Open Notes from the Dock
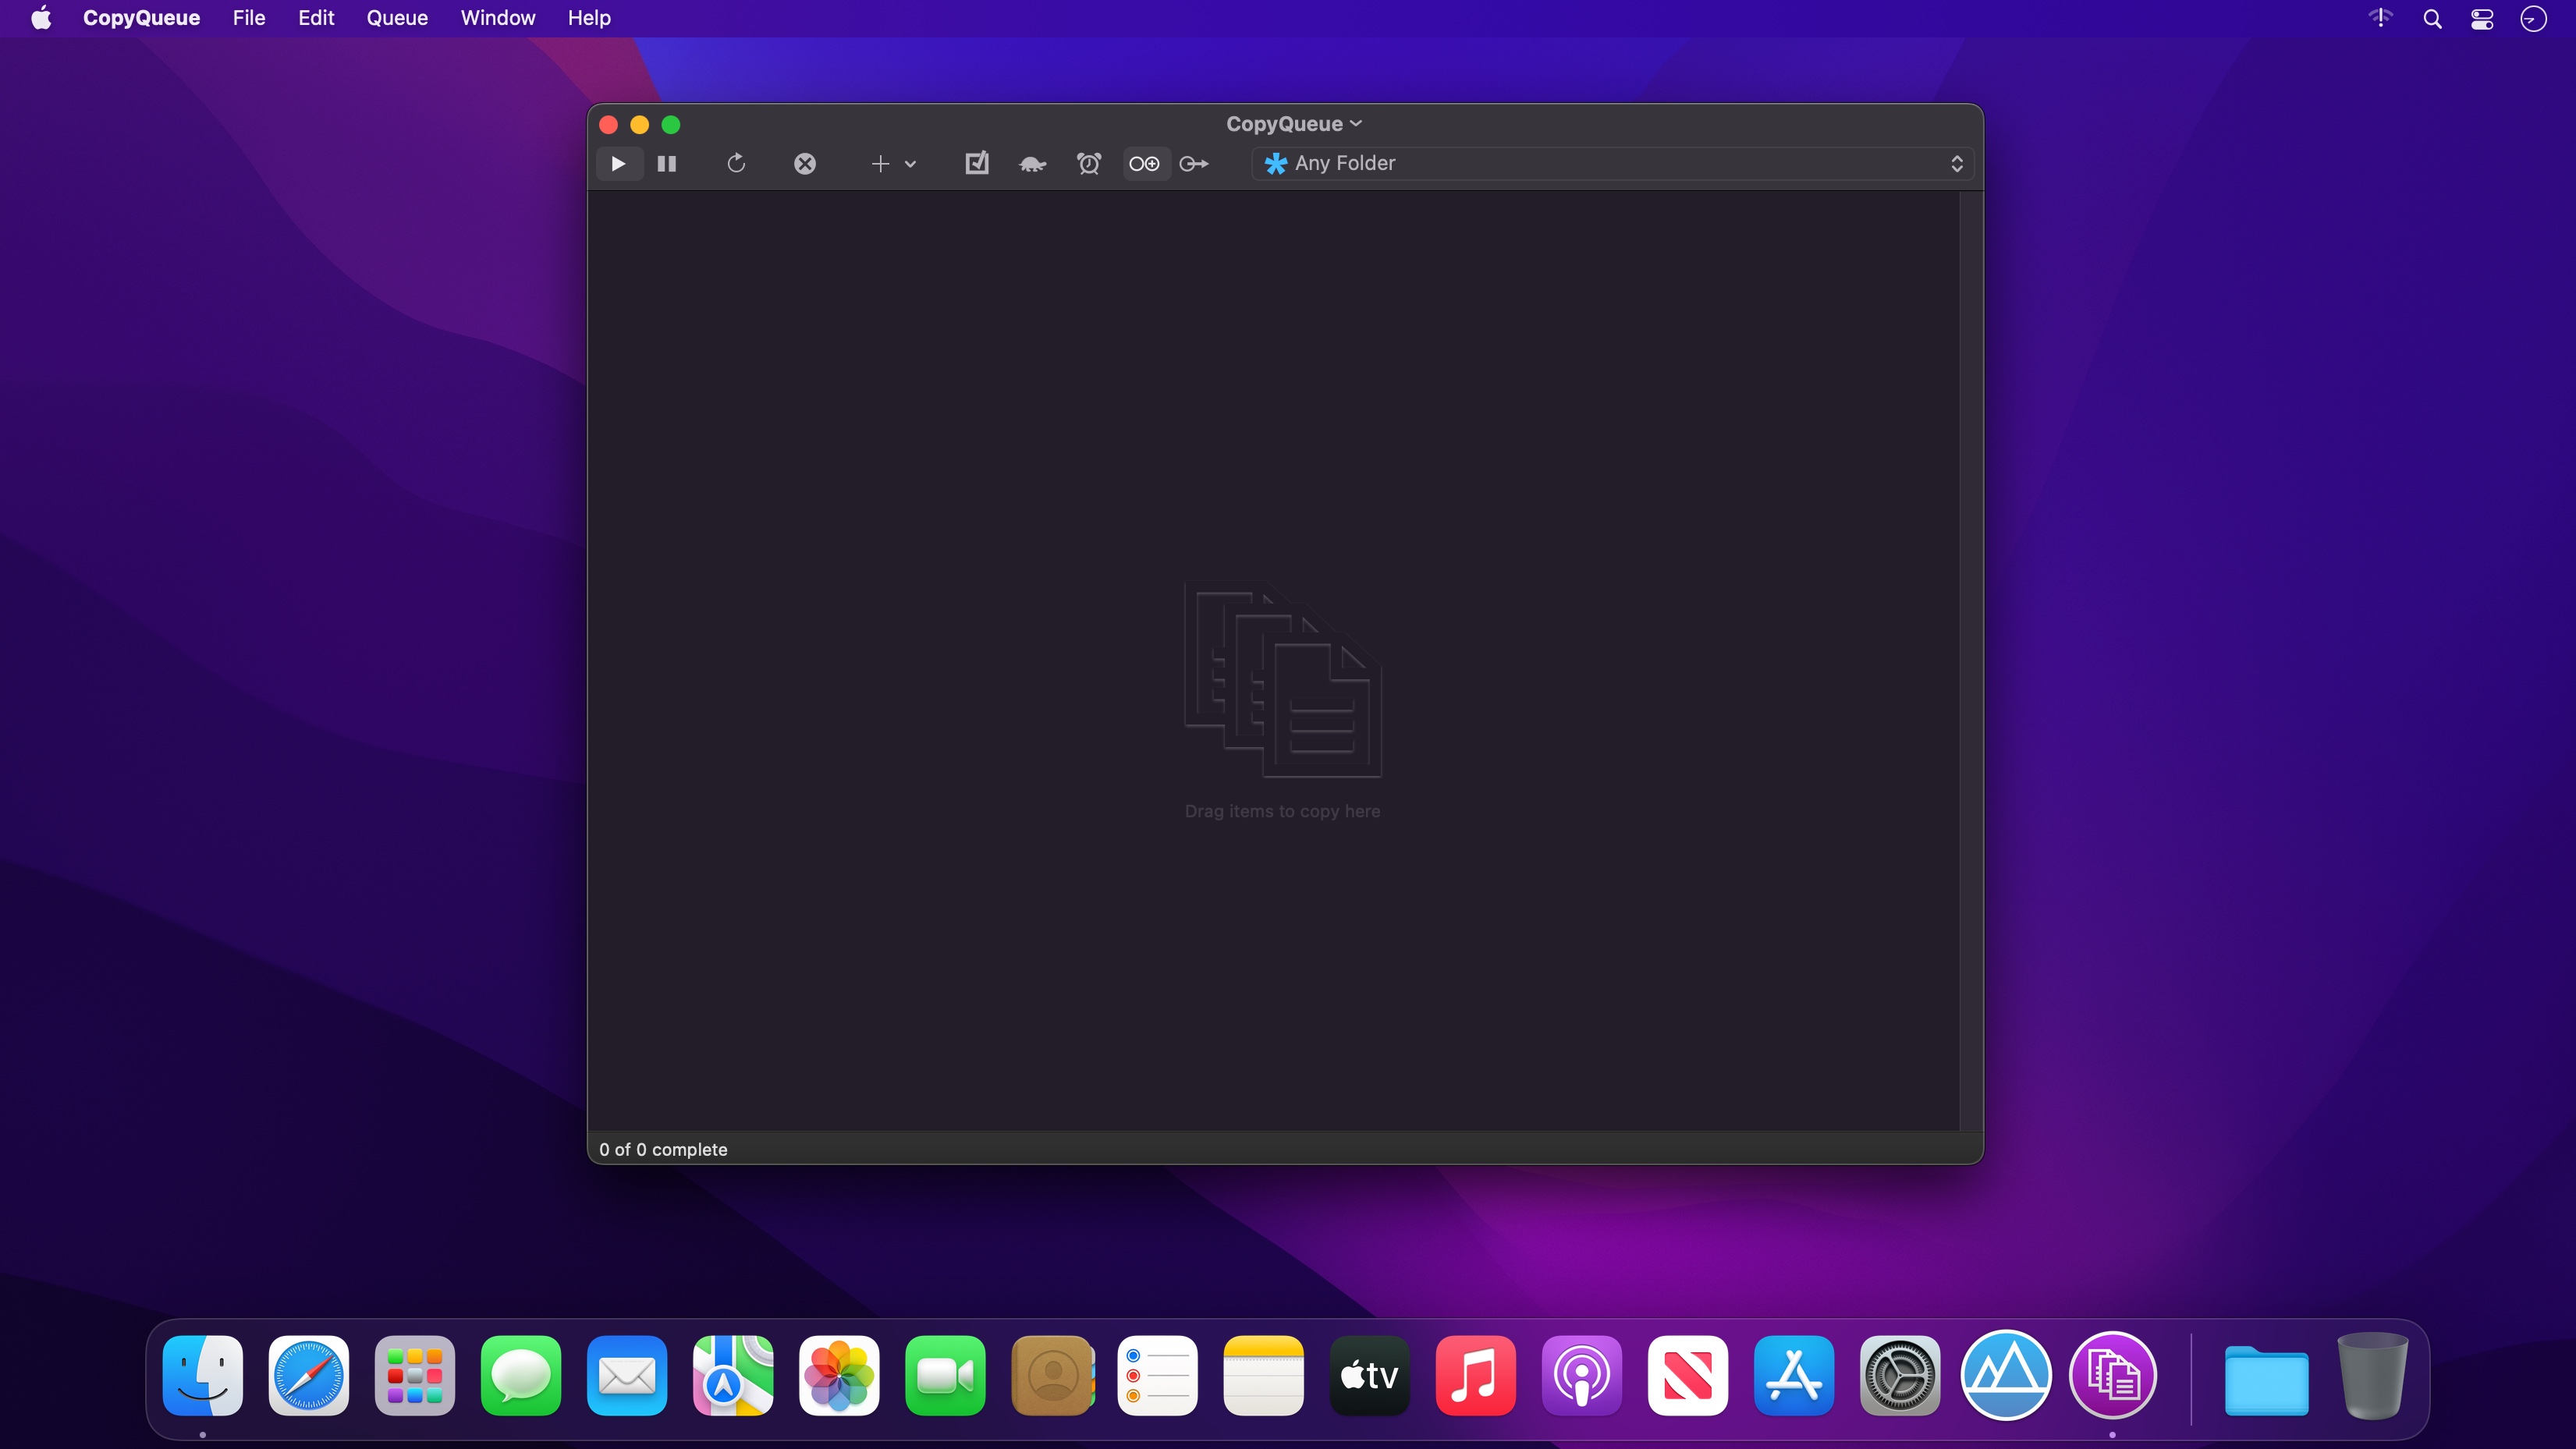 tap(1264, 1376)
